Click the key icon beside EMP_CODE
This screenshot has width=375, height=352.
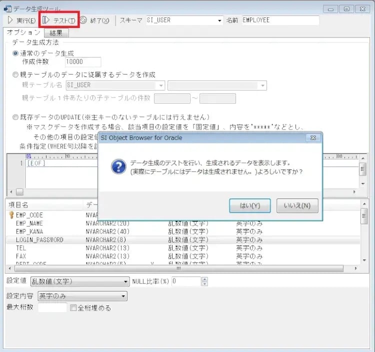(11, 215)
